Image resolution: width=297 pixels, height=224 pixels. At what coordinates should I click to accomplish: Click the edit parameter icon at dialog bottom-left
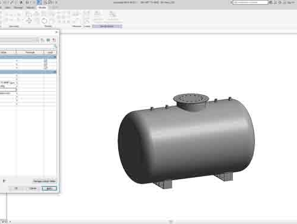(x=4, y=181)
